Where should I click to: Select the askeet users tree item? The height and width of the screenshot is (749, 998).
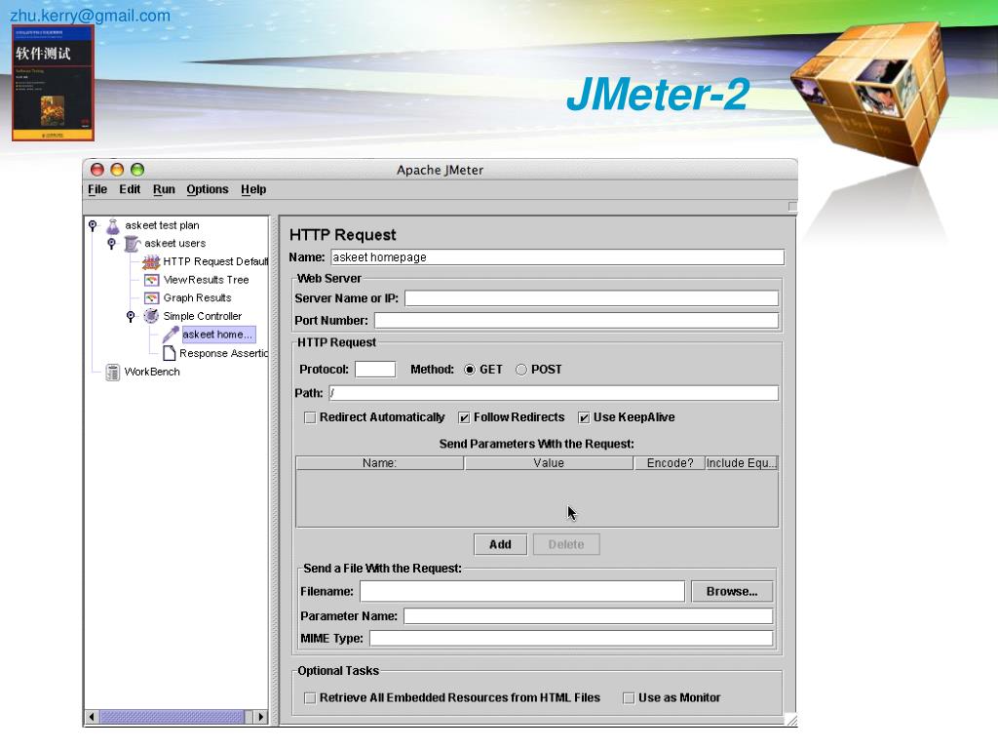(175, 243)
